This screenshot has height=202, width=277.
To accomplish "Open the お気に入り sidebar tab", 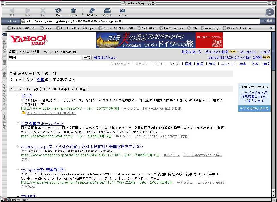I will pyautogui.click(x=4, y=47).
